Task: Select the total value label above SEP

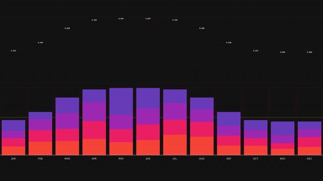Action: 229,43
